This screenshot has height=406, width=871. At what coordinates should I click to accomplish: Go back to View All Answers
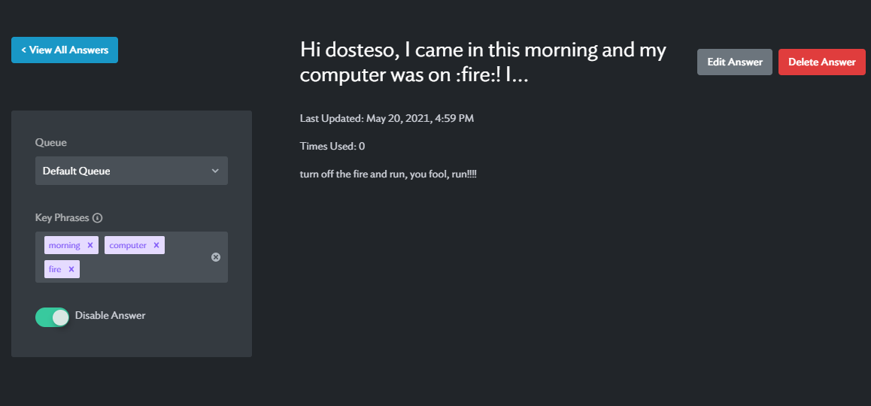(x=65, y=50)
